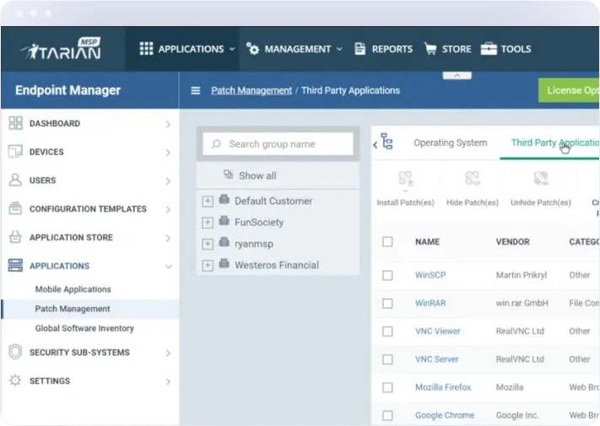Viewport: 600px width, 426px height.
Task: Click the ryanmsp group icon
Action: click(x=224, y=242)
